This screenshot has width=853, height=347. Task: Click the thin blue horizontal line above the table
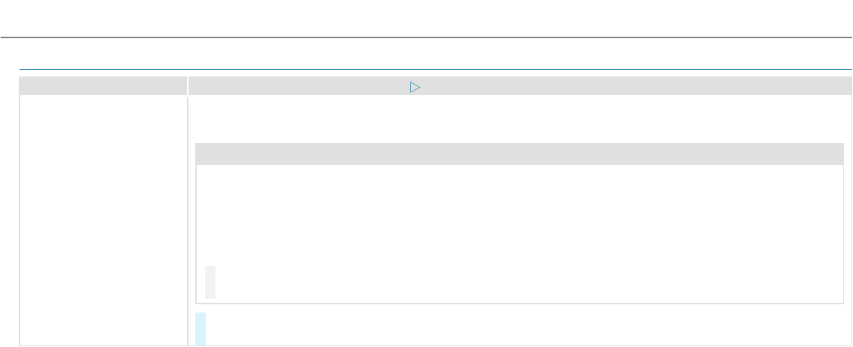436,70
